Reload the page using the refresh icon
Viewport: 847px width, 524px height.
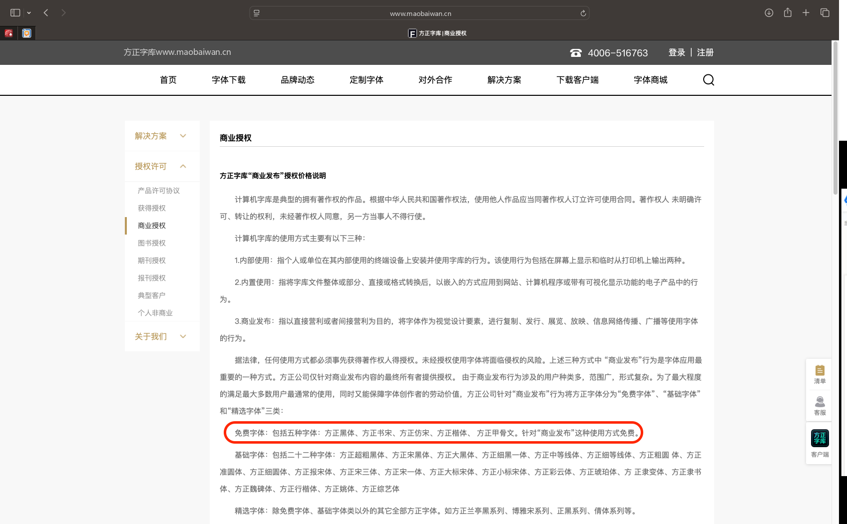[583, 13]
